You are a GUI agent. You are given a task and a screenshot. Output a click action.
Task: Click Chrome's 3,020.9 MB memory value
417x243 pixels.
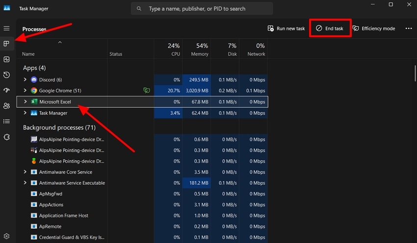coord(197,91)
